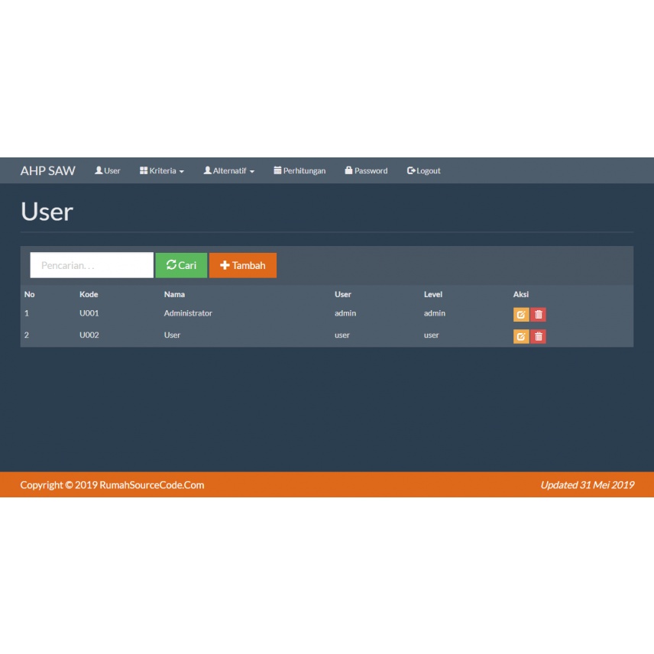Select the U001 code cell

pos(89,313)
